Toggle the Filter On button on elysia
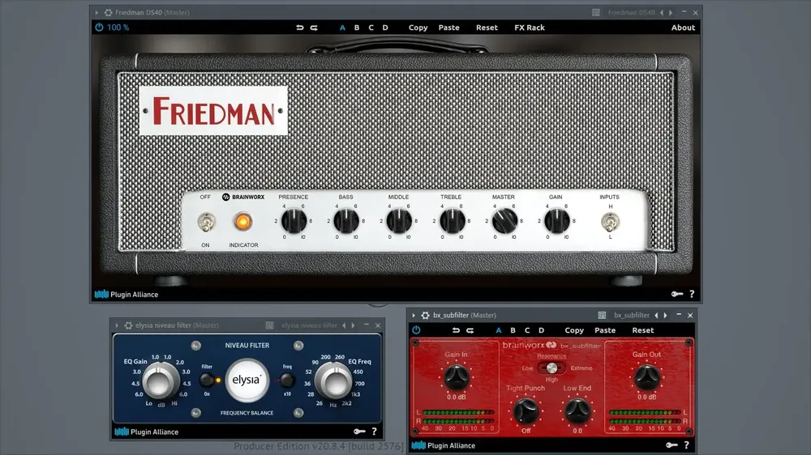811x455 pixels. click(x=207, y=381)
